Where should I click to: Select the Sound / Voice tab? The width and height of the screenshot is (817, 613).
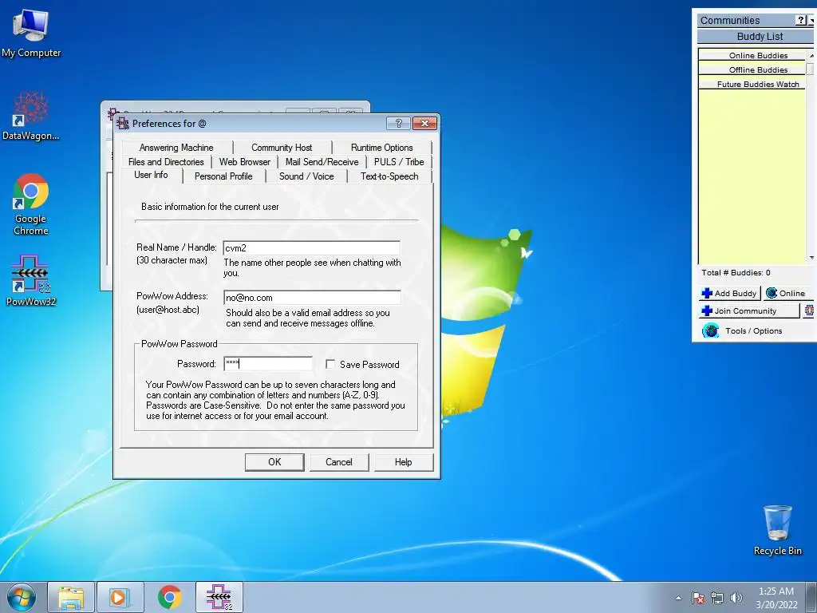(x=306, y=176)
